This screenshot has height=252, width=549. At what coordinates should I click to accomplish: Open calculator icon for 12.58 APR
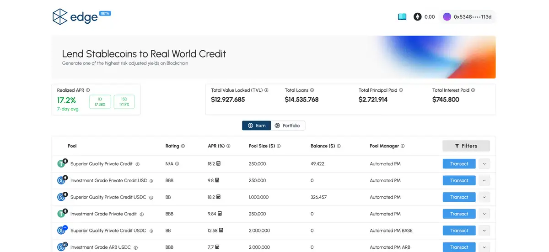[x=221, y=230]
